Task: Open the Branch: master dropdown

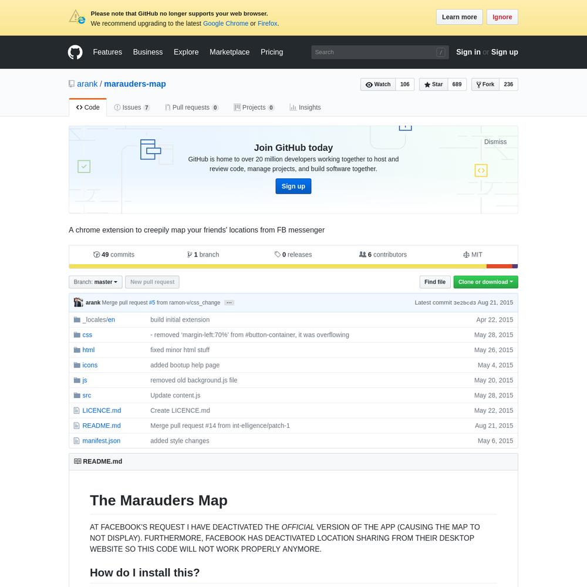Action: point(96,282)
